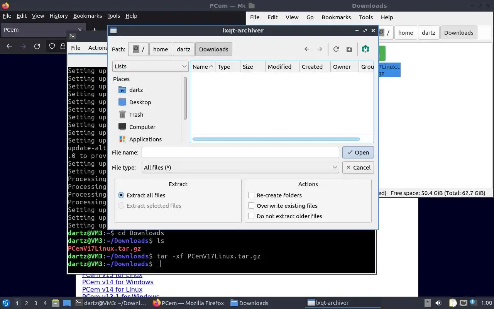This screenshot has width=494, height=309.
Task: Open Firefox History menu
Action: (x=59, y=16)
